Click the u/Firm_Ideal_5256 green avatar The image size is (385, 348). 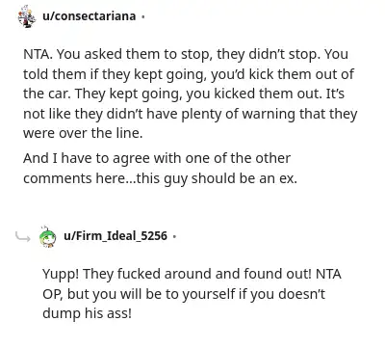[48, 236]
